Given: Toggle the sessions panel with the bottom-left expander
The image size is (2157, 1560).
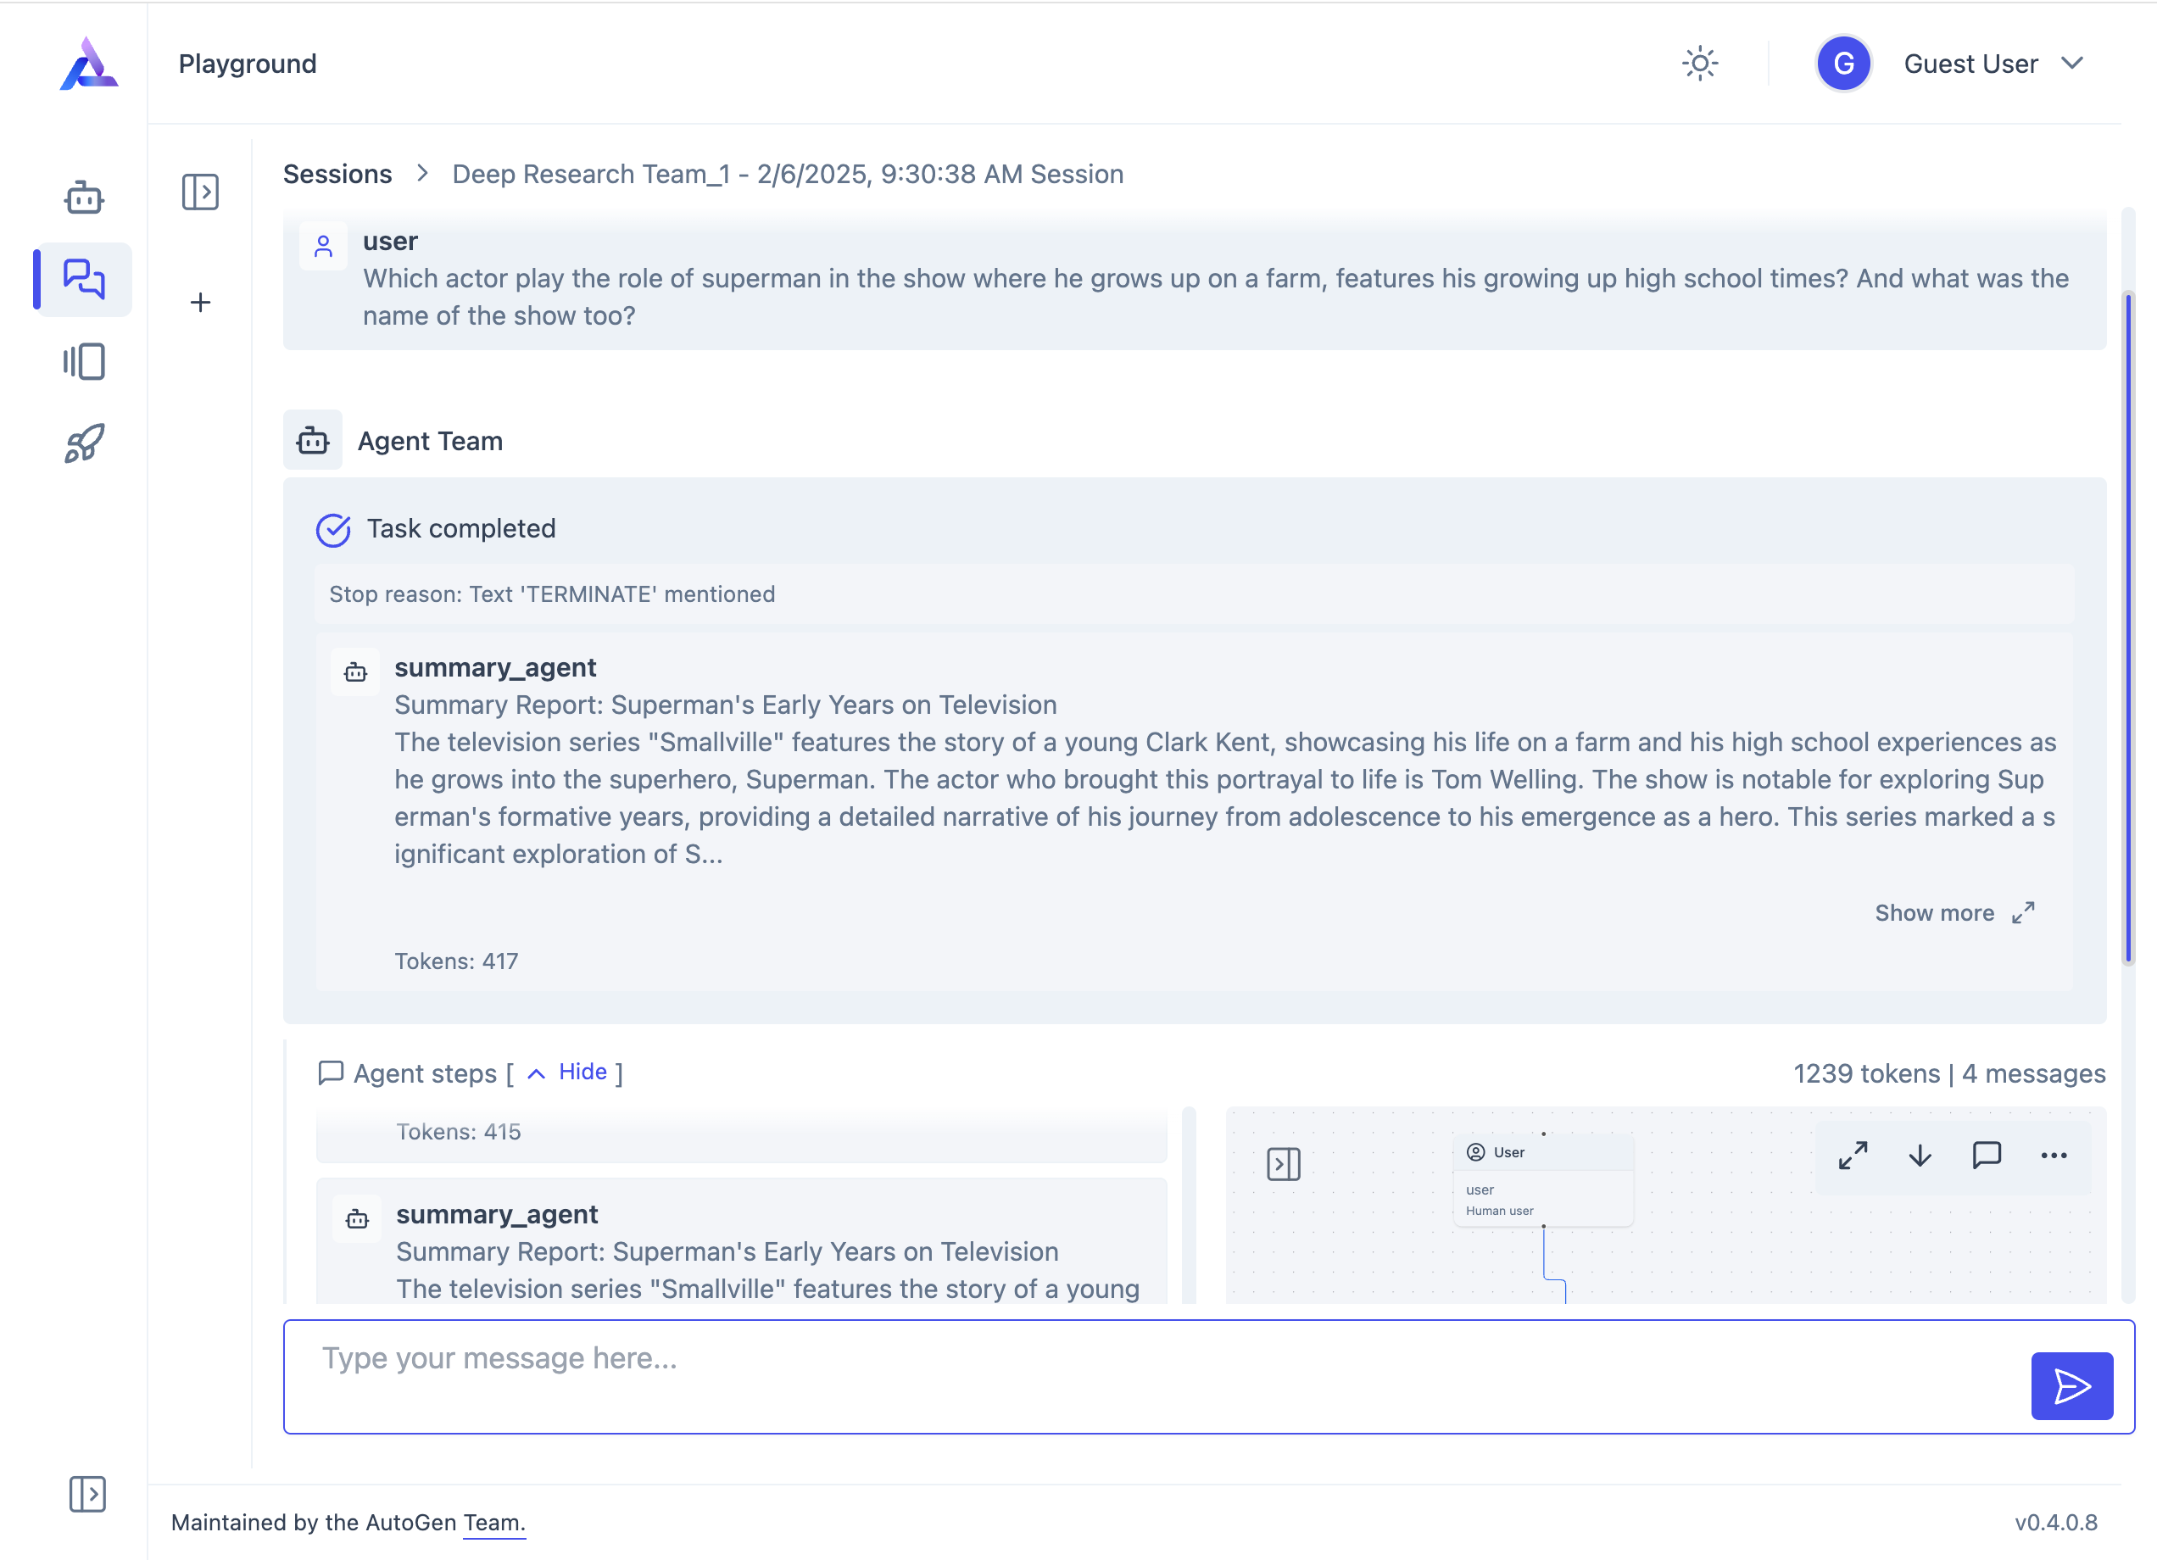Looking at the screenshot, I should [x=88, y=1496].
